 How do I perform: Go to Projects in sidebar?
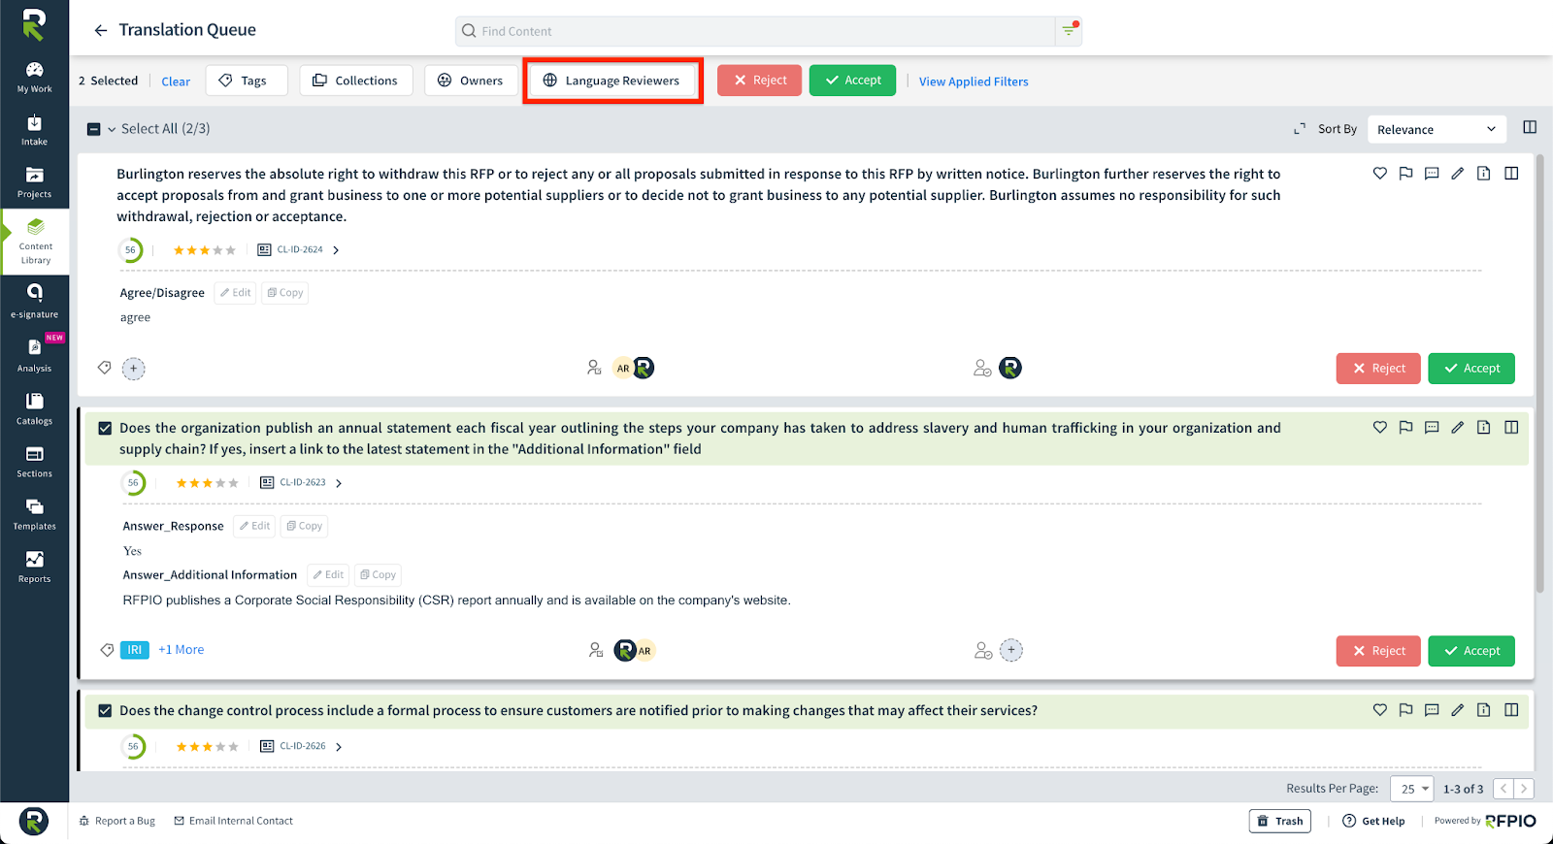[x=34, y=182]
